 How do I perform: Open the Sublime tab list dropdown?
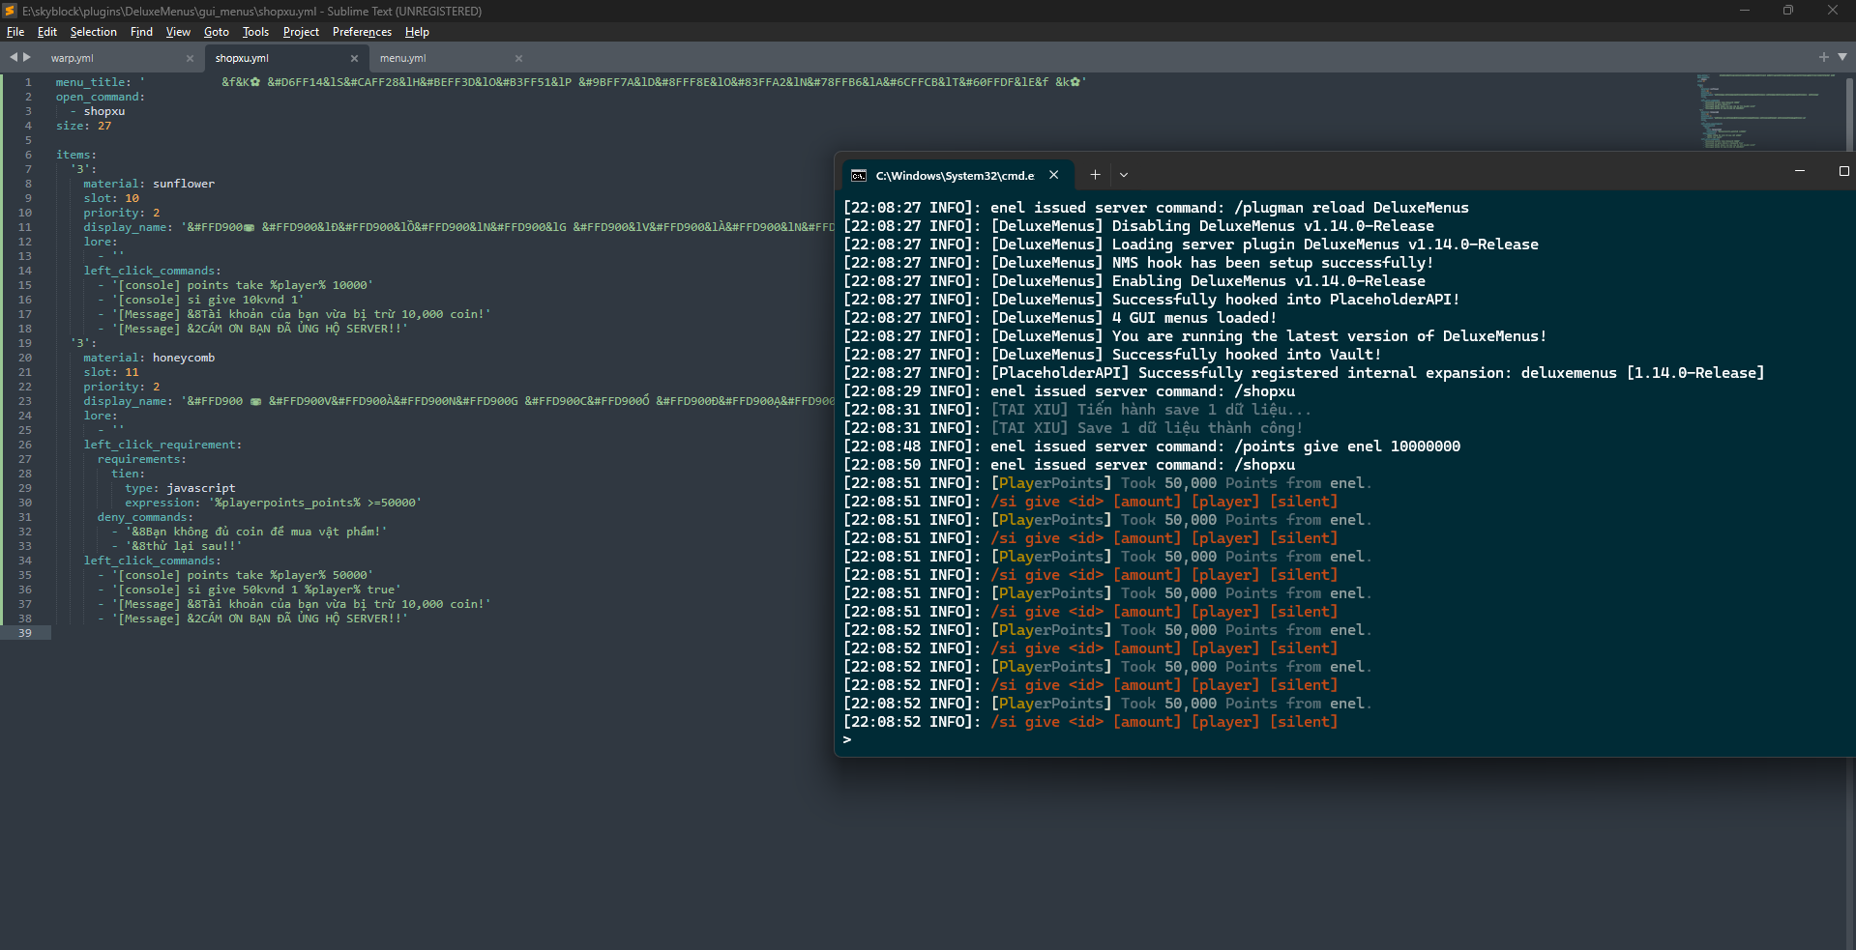click(1841, 58)
